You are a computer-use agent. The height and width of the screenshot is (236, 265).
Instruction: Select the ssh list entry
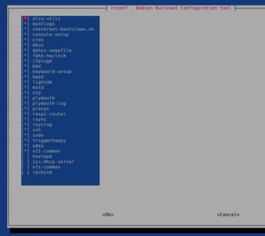pyautogui.click(x=60, y=130)
